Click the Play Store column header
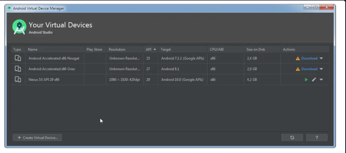 [x=95, y=49]
